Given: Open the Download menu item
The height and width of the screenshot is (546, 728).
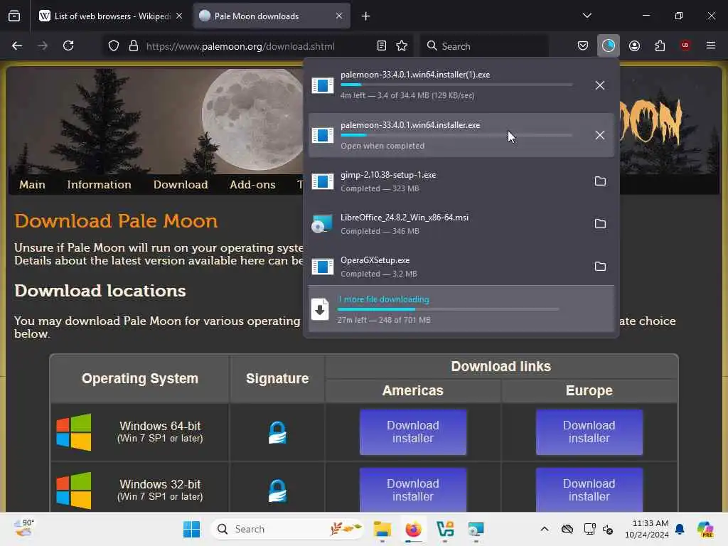Looking at the screenshot, I should [x=181, y=185].
